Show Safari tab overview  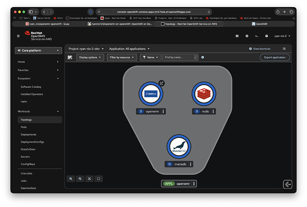click(x=291, y=12)
